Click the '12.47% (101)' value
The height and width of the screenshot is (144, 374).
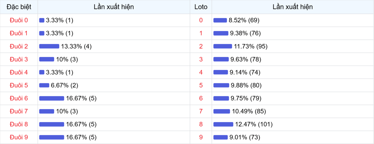tap(254, 124)
